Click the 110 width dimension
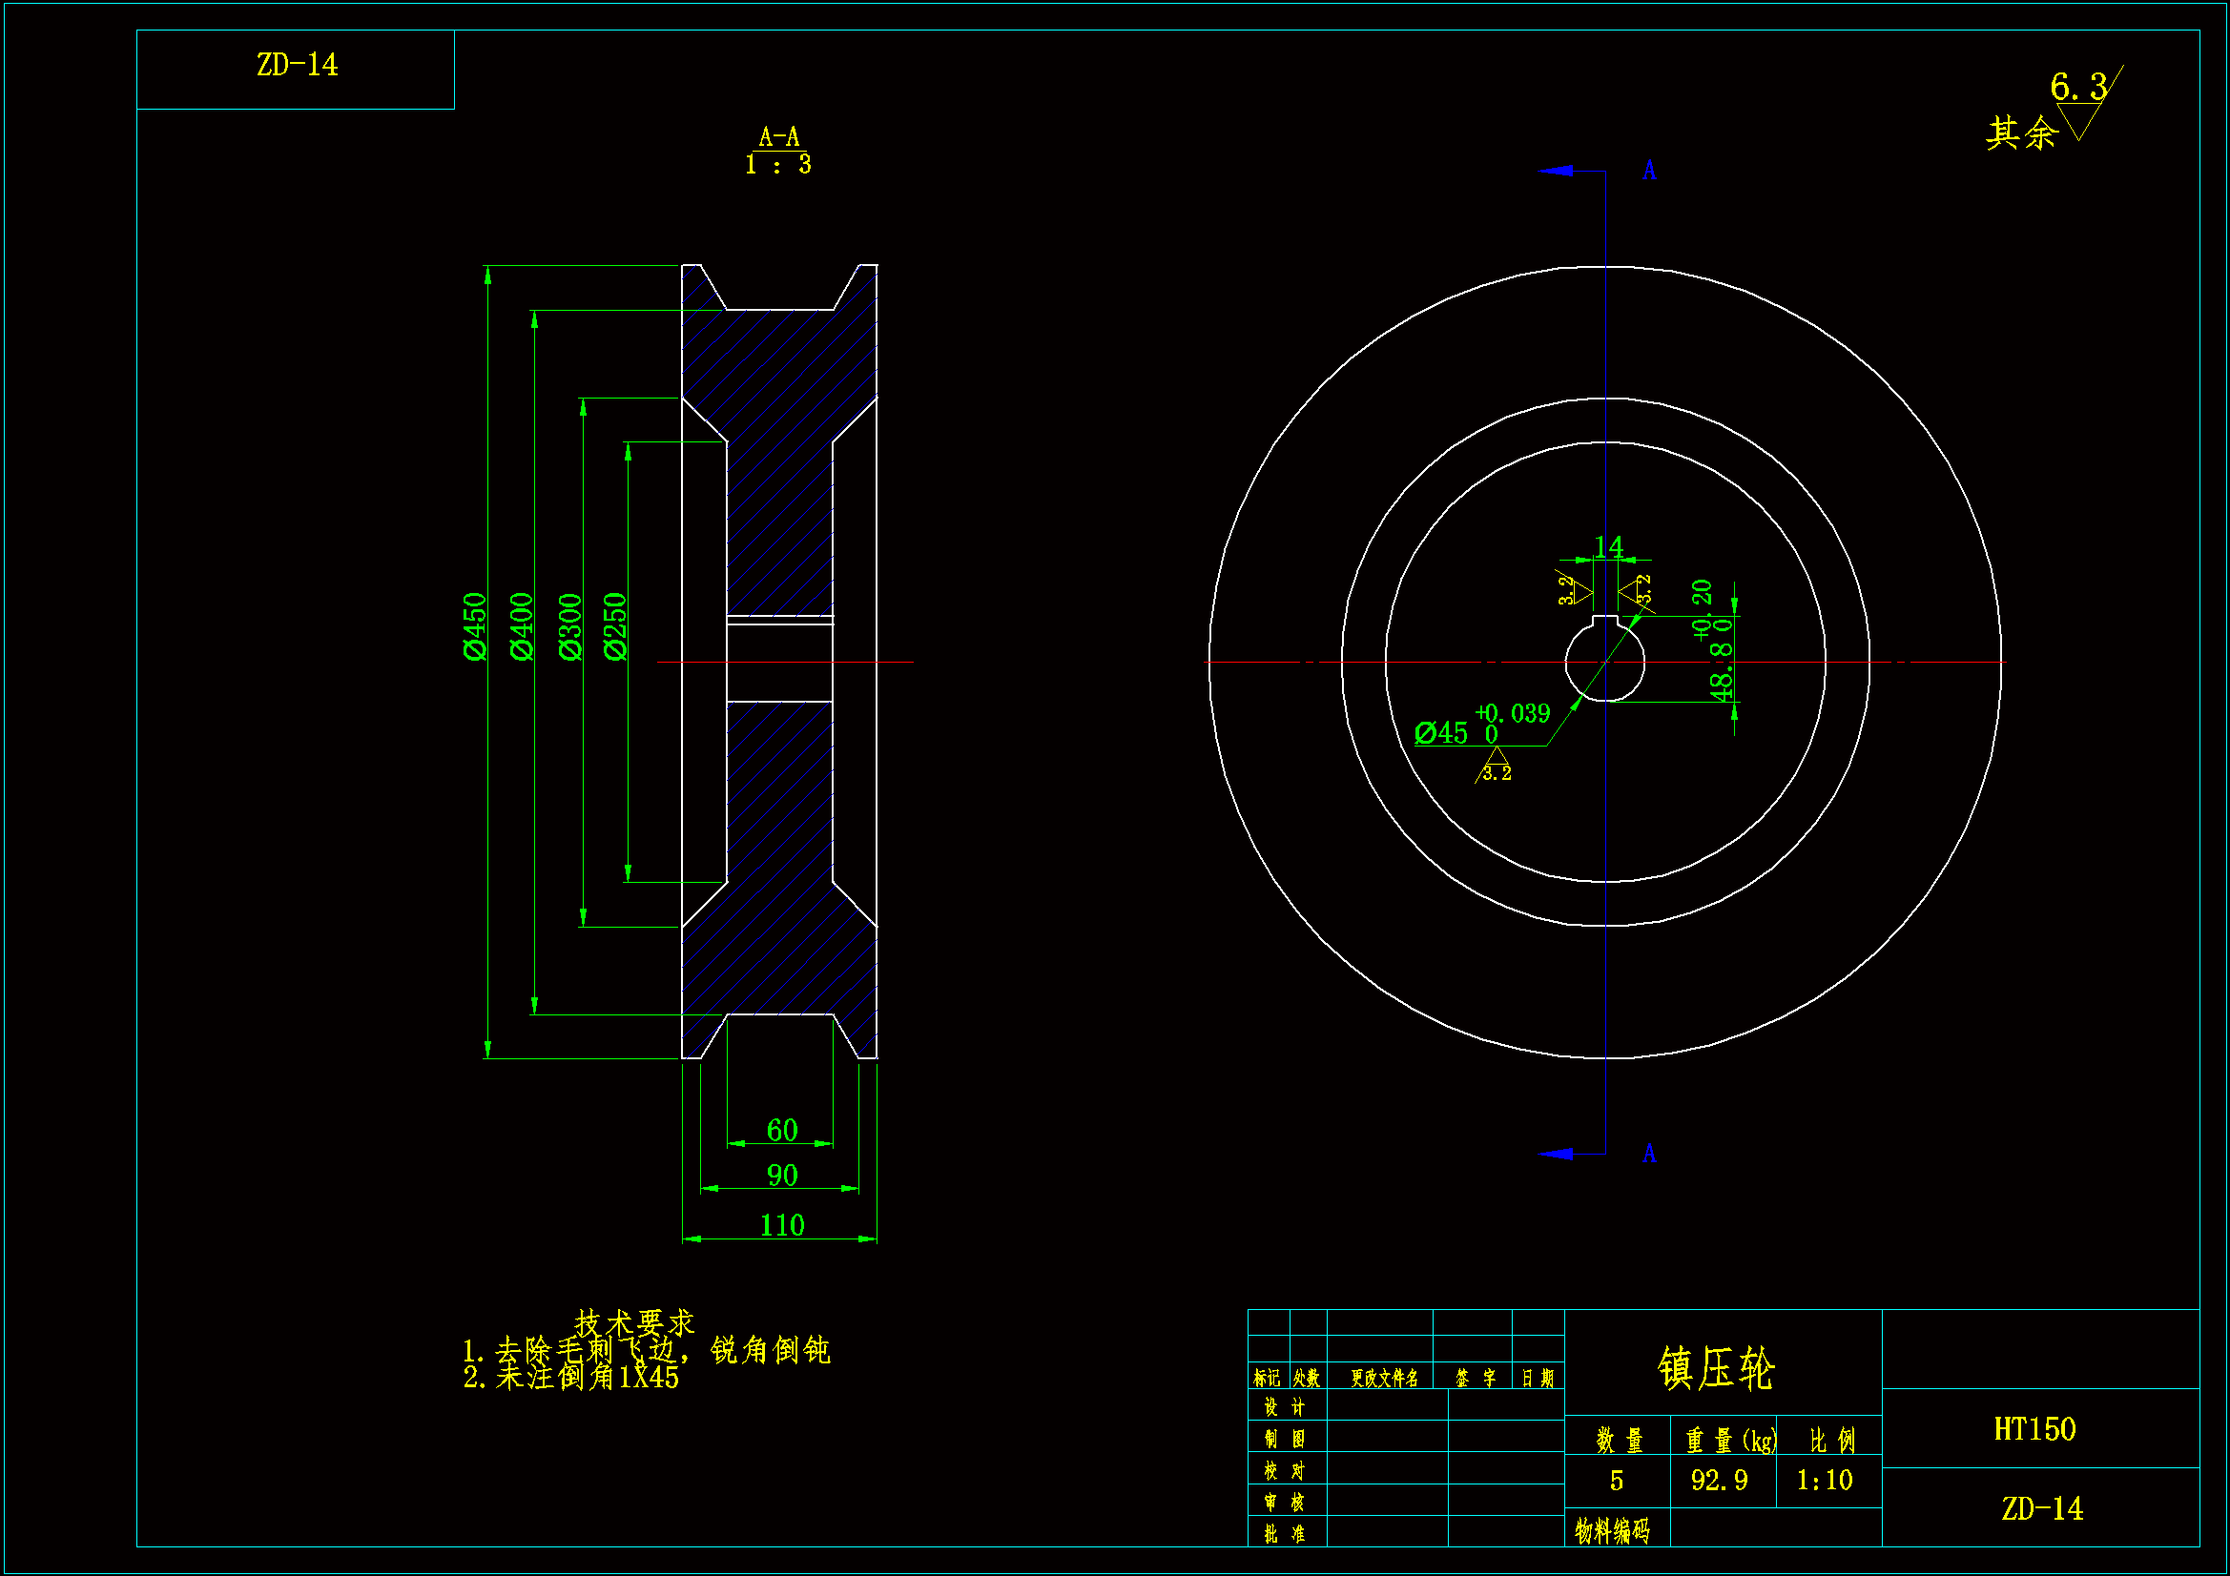 click(x=782, y=1225)
